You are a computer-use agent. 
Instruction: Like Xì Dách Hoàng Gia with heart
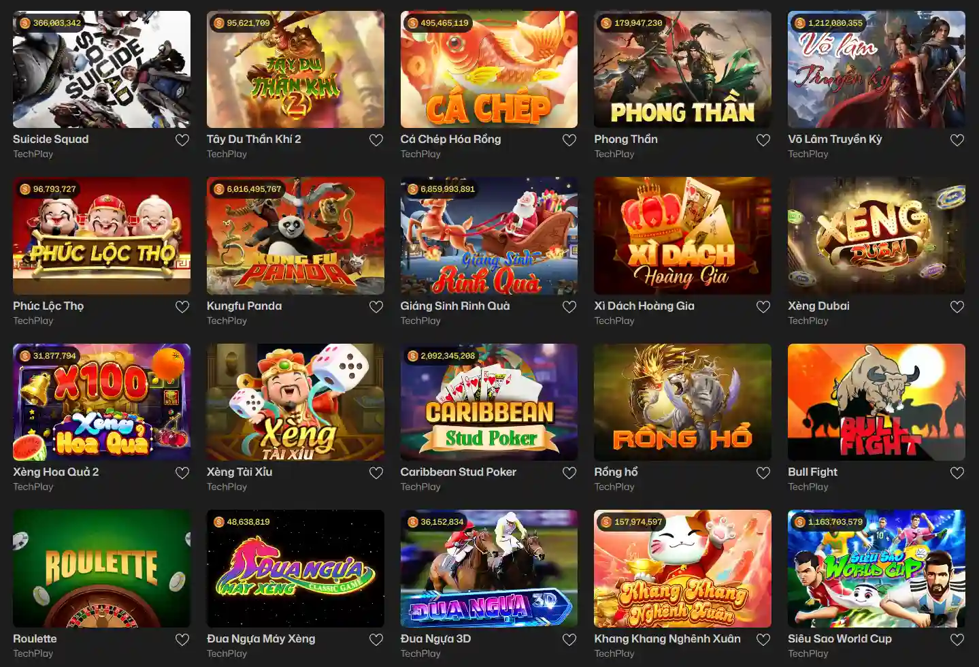(763, 307)
